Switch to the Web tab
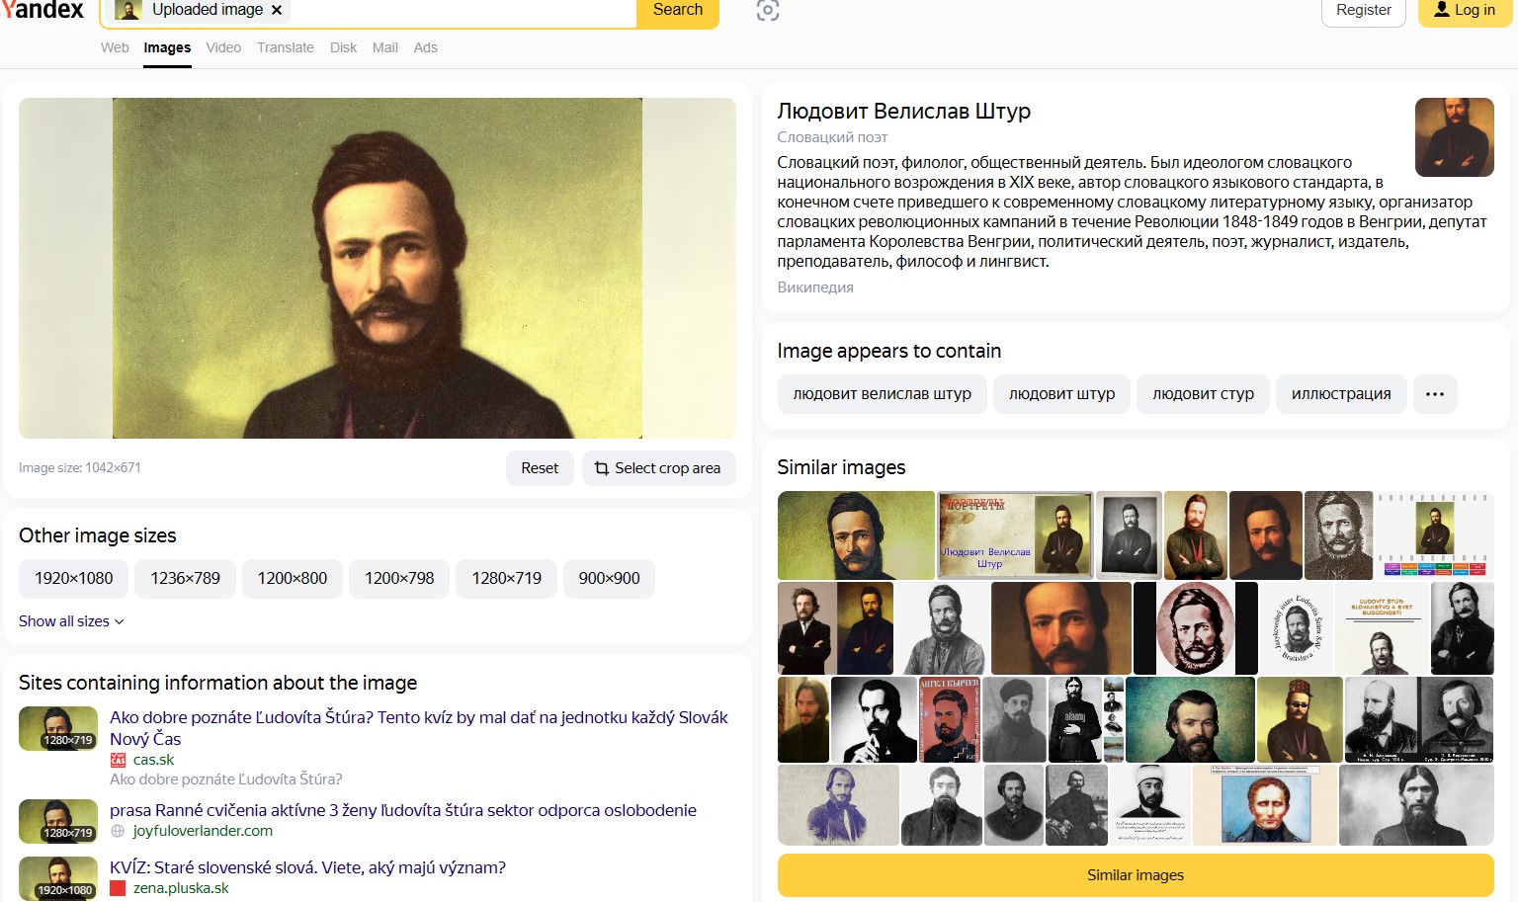The height and width of the screenshot is (902, 1518). (x=115, y=47)
